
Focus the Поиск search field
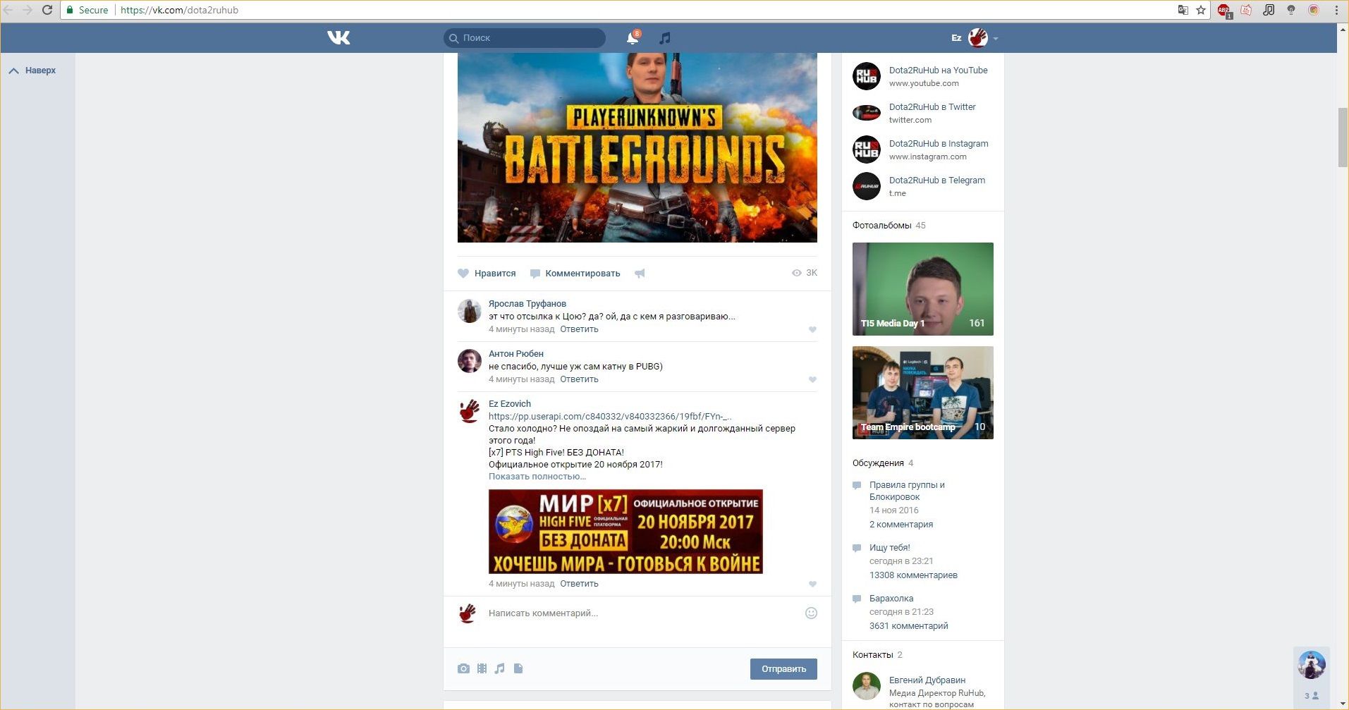pyautogui.click(x=525, y=38)
